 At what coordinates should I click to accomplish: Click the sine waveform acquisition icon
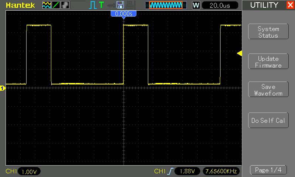pyautogui.click(x=47, y=5)
